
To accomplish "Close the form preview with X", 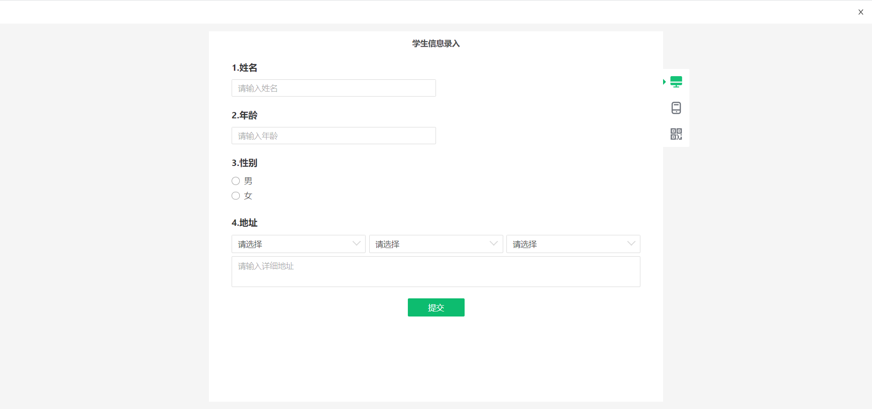I will click(x=861, y=12).
